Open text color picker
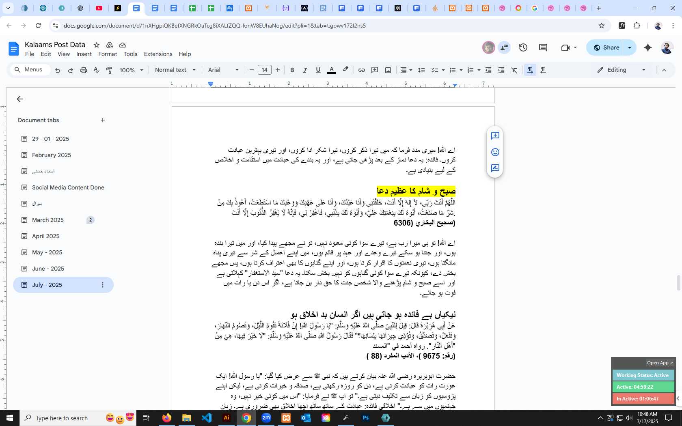The width and height of the screenshot is (682, 426). tap(332, 70)
